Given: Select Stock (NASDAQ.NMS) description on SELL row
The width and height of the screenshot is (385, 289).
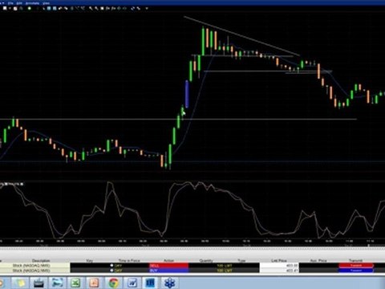Looking at the screenshot, I should 31,266.
